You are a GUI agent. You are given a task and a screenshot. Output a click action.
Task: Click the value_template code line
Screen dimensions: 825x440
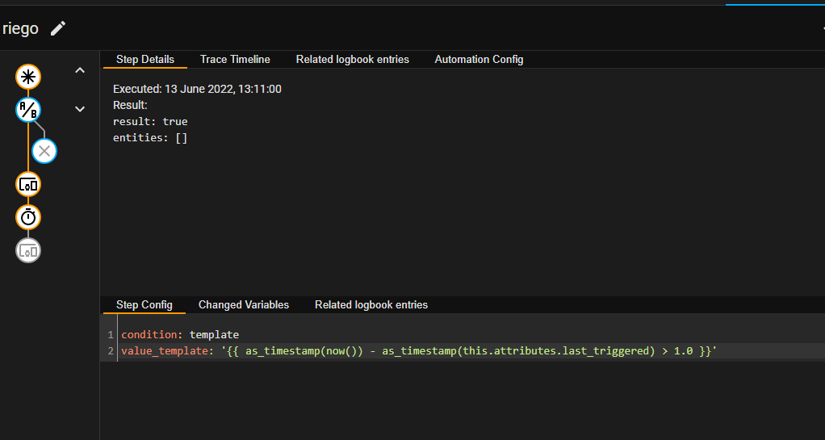coord(419,351)
